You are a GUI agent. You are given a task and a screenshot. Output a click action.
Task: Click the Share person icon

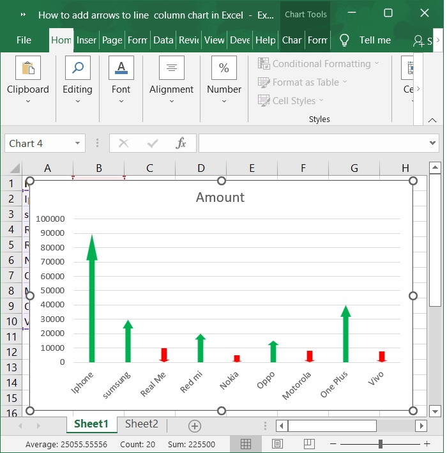(418, 41)
